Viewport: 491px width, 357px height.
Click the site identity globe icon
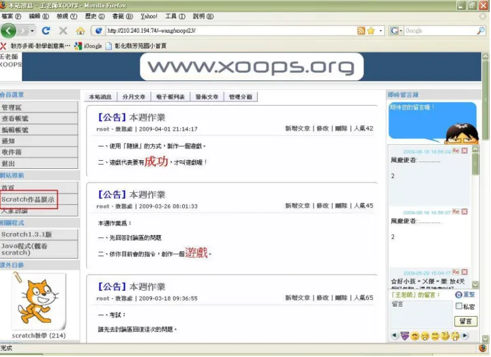pyautogui.click(x=99, y=31)
